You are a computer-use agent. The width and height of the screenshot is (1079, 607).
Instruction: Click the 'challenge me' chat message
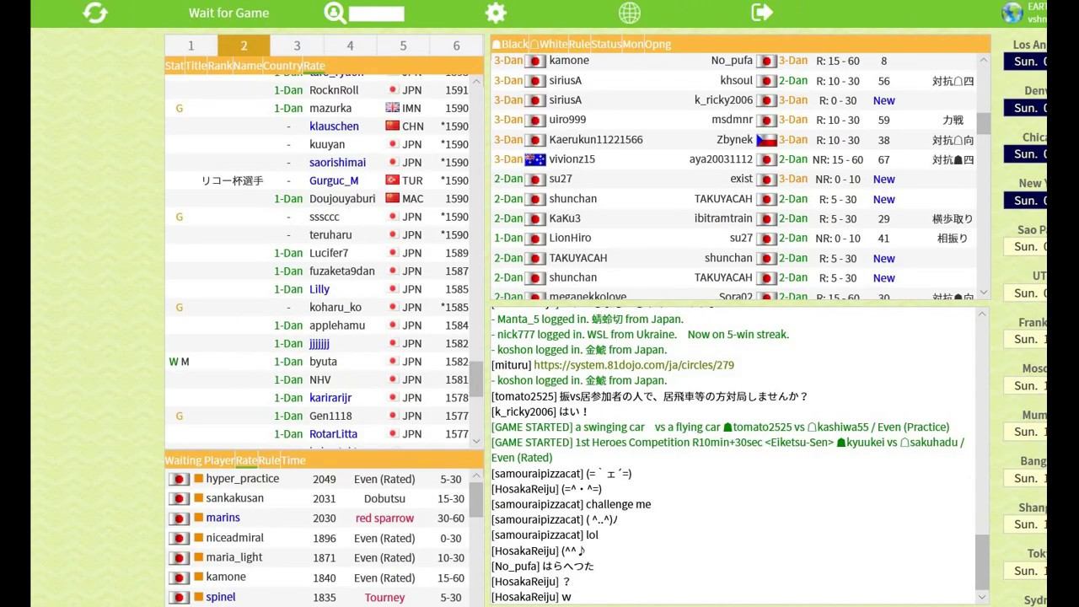[x=619, y=504]
